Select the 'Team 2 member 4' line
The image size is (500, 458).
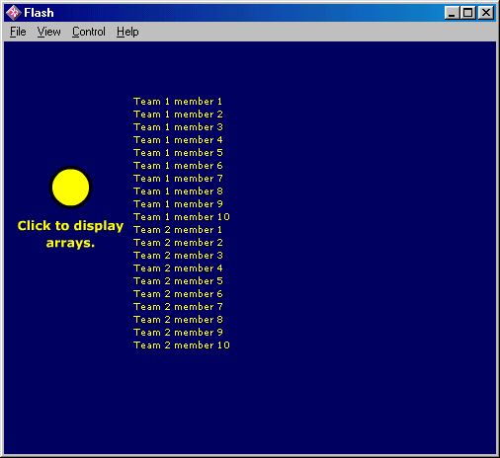click(178, 268)
